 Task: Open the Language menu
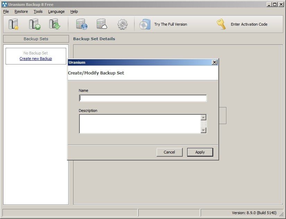pos(56,11)
